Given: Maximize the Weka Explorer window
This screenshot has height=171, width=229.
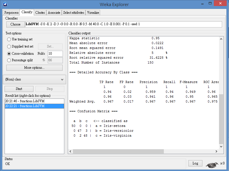Looking at the screenshot, I should 210,3.
